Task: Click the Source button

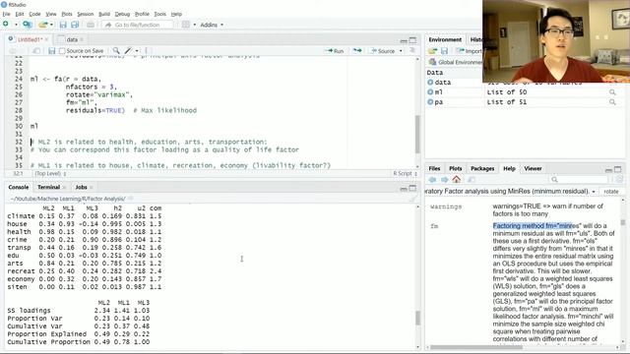Action: coord(383,51)
